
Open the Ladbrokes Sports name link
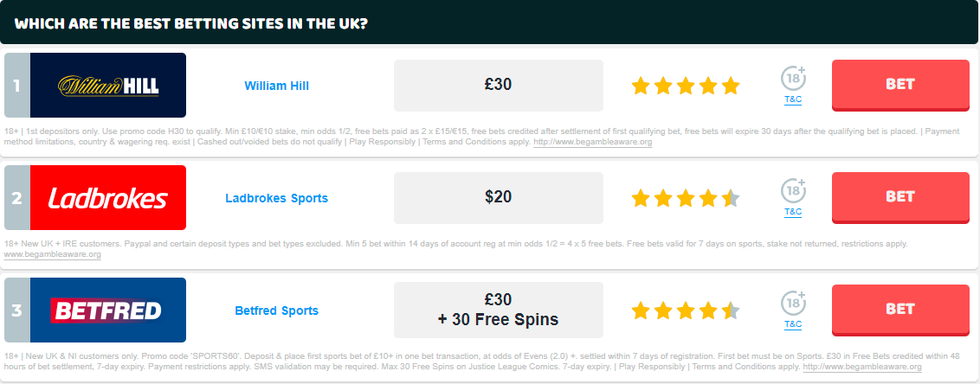pyautogui.click(x=276, y=198)
